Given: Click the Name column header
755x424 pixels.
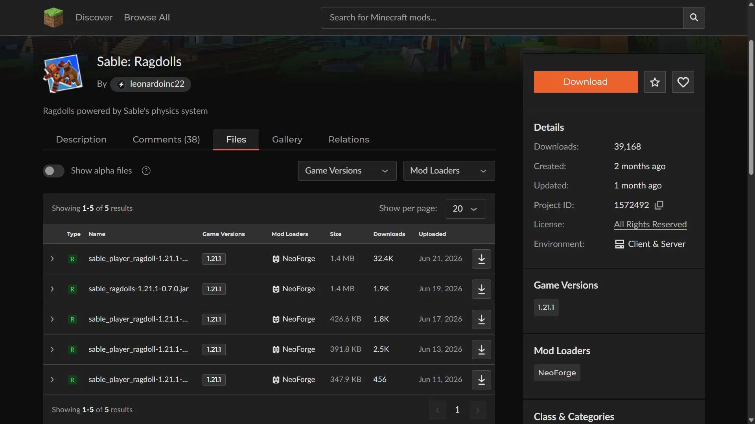Looking at the screenshot, I should pyautogui.click(x=97, y=234).
